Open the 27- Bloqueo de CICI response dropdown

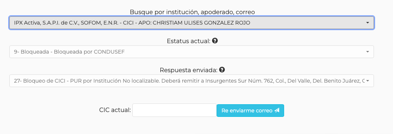[x=192, y=81]
